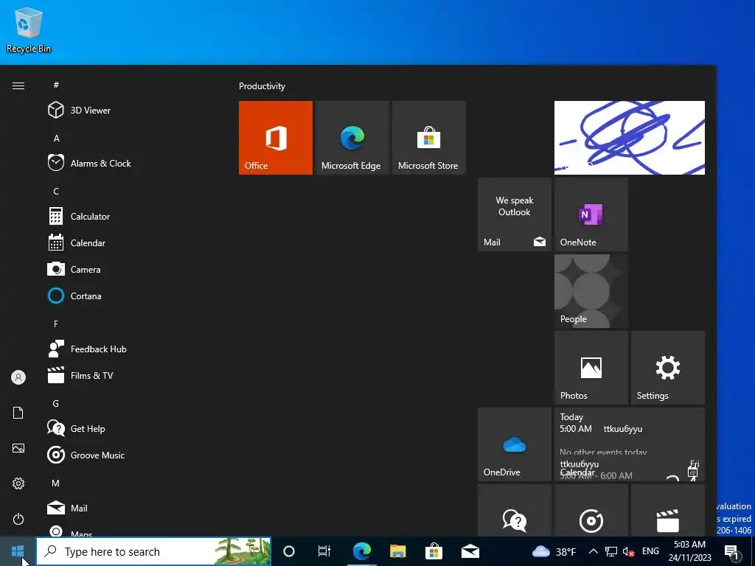Open the Groove Music tile in bottom row
The height and width of the screenshot is (566, 755).
(x=591, y=510)
